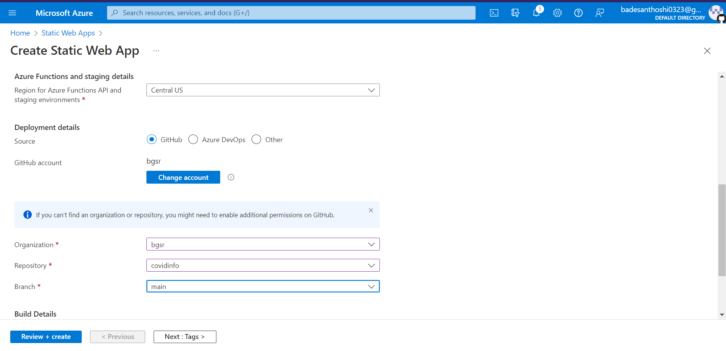Open the ellipsis menu next to page title
Viewport: 726px width, 351px height.
point(156,51)
